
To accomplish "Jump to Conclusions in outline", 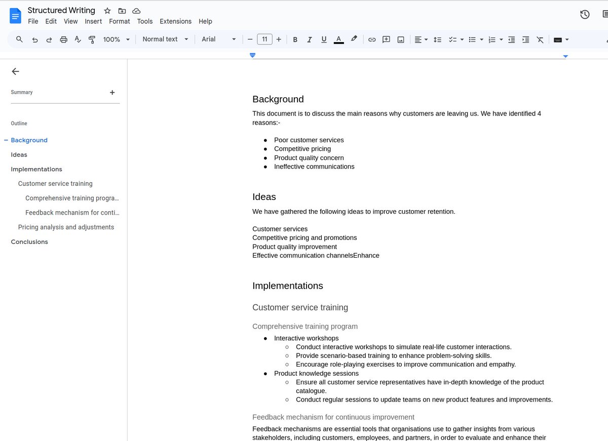I will (x=29, y=242).
